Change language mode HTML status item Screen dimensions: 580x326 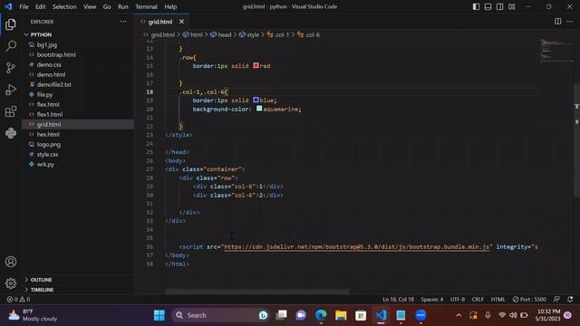tap(498, 300)
